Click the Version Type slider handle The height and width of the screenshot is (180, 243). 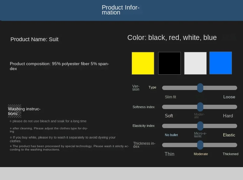pyautogui.click(x=200, y=88)
